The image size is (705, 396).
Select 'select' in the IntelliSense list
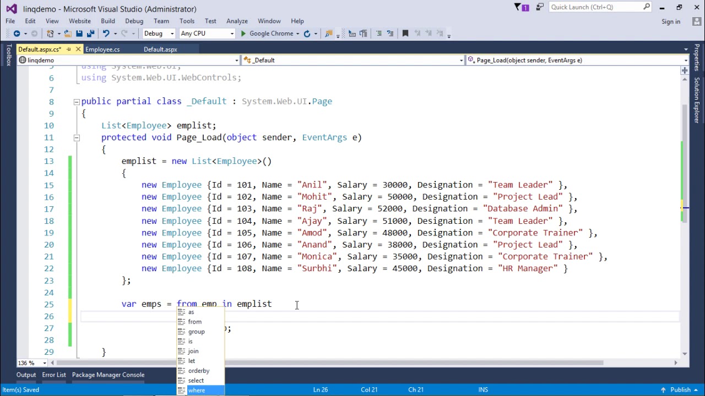(200, 381)
